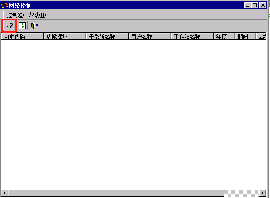Click the eraser clear icon in toolbar
Image resolution: width=270 pixels, height=198 pixels.
pyautogui.click(x=10, y=26)
